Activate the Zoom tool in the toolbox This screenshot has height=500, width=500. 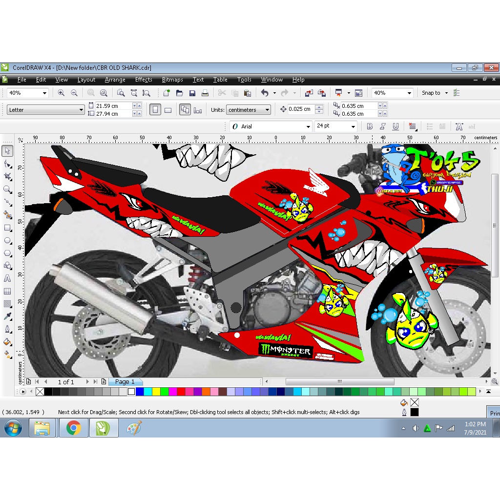click(7, 189)
